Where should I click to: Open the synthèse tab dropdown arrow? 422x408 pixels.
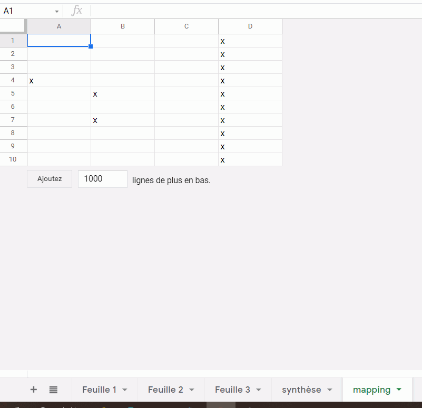click(330, 390)
